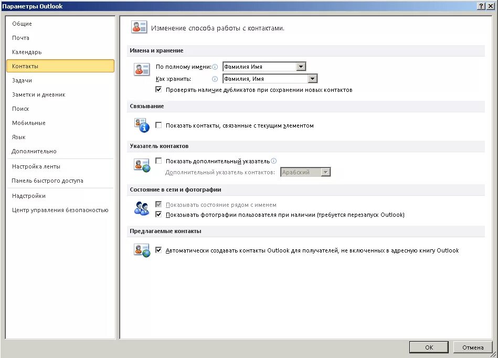
Task: Click the contacts header icon beside the page title
Action: (139, 27)
